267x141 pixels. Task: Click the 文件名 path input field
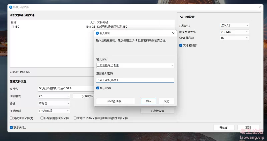pos(66,88)
